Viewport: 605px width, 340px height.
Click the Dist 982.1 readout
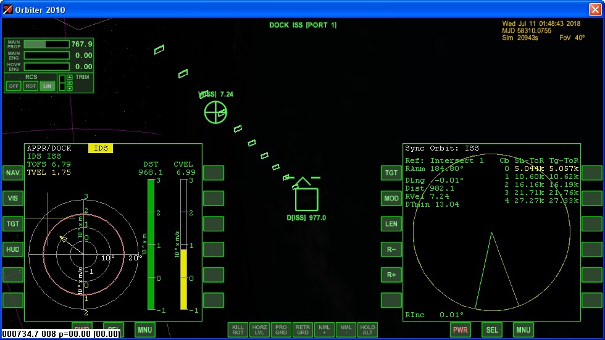point(430,188)
